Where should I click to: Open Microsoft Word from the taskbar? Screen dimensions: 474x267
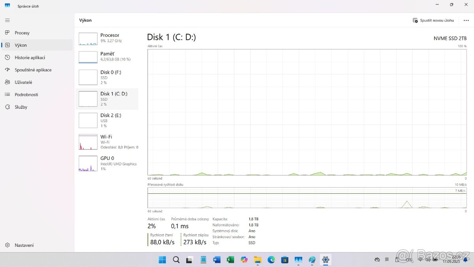(217, 260)
